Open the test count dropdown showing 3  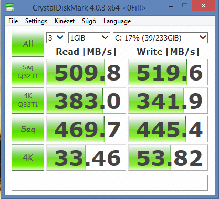56,37
